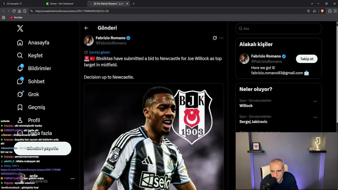The image size is (338, 190).
Task: Click the Ara search field
Action: (278, 28)
